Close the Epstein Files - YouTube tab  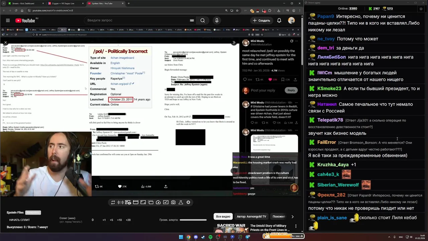122,3
